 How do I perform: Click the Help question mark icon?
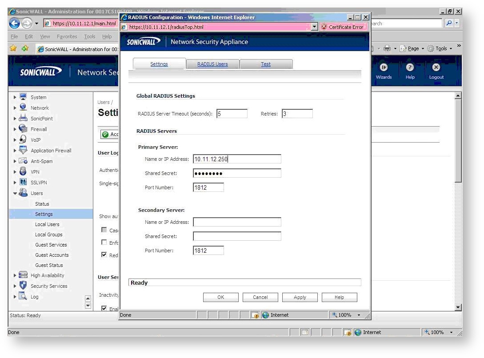coord(410,68)
